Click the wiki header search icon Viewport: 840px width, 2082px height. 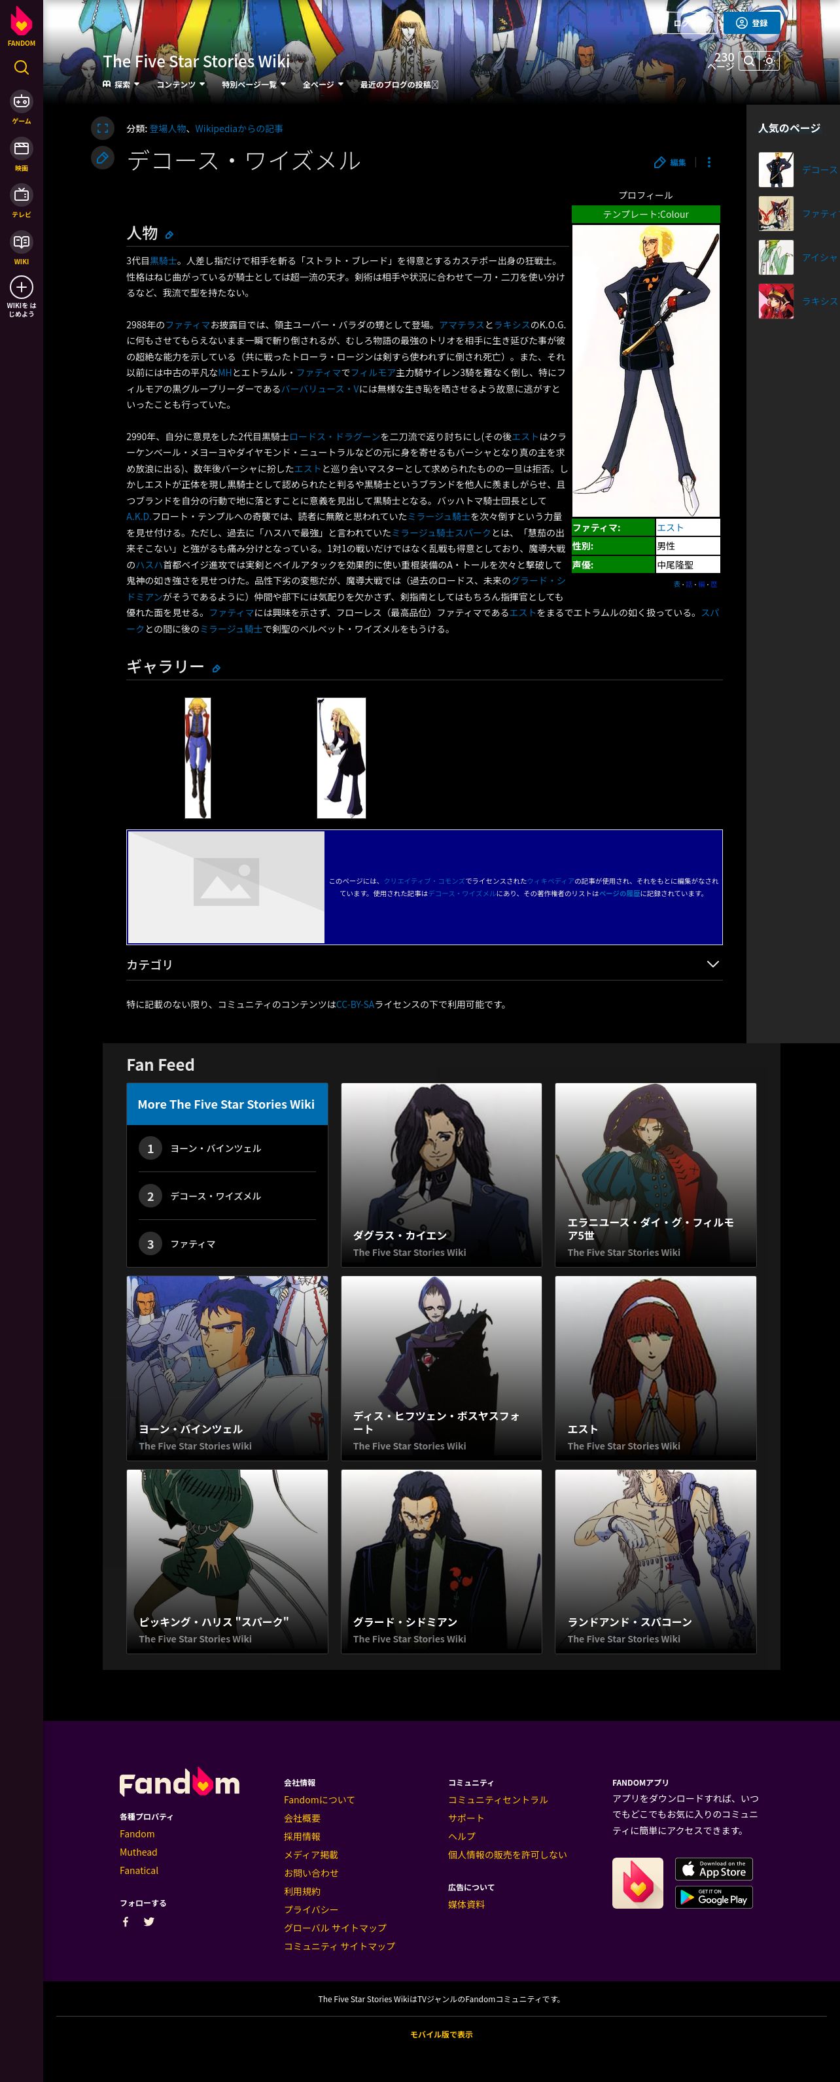tap(750, 61)
